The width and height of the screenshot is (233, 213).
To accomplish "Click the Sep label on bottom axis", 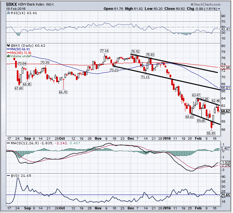I will pyautogui.click(x=28, y=208).
